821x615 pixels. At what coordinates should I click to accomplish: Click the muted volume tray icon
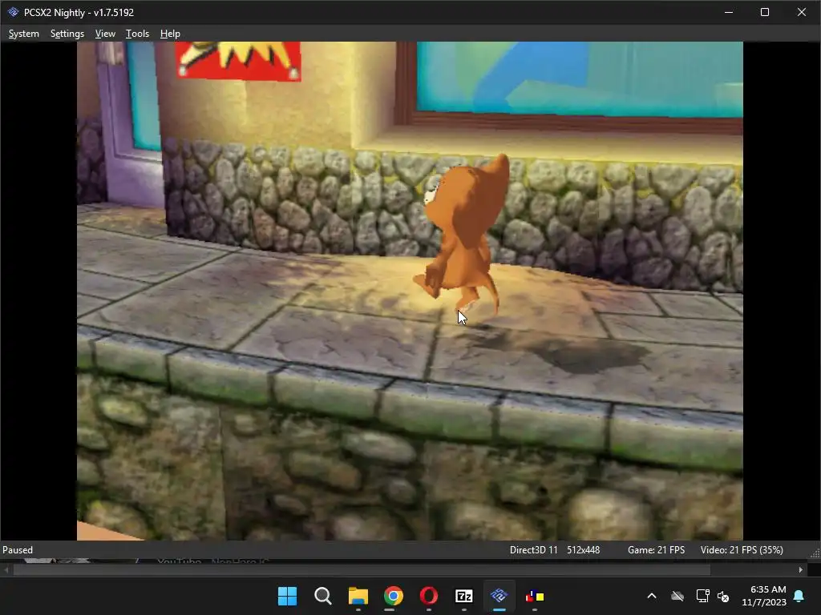724,596
